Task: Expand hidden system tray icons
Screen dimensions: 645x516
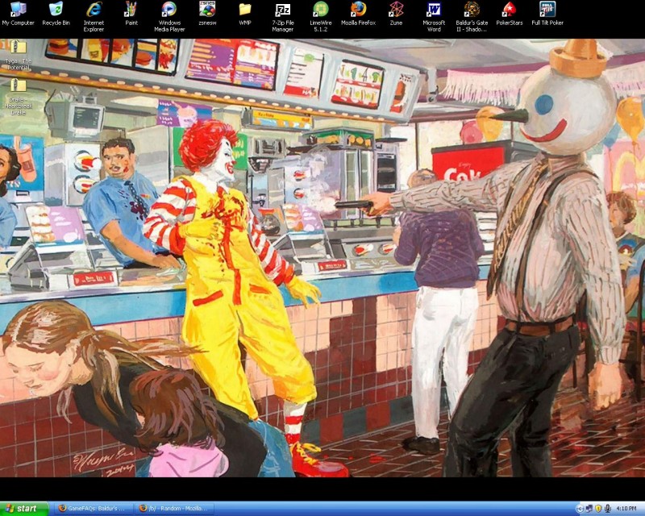Action: [x=580, y=509]
